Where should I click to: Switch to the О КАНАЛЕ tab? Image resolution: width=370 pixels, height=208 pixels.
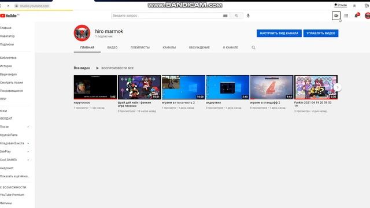pyautogui.click(x=230, y=47)
